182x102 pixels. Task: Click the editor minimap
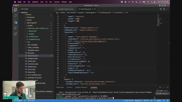162,20
